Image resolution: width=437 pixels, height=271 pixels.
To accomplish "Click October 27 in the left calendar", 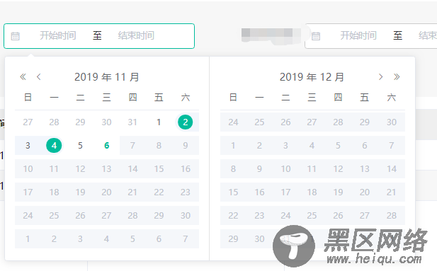I will (x=28, y=122).
